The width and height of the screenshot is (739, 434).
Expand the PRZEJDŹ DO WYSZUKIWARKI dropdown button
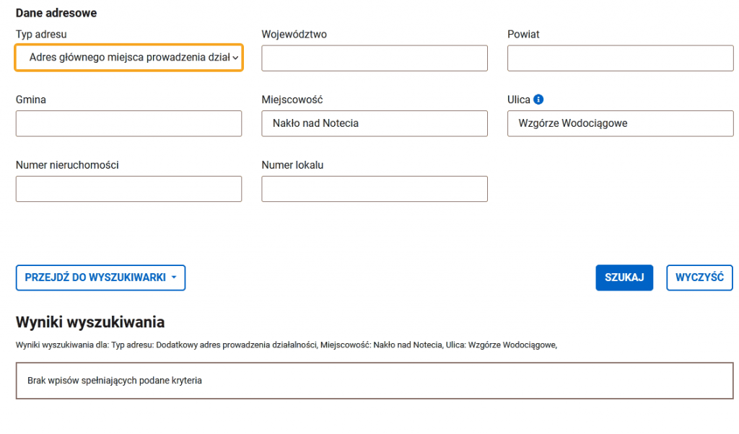pos(100,278)
